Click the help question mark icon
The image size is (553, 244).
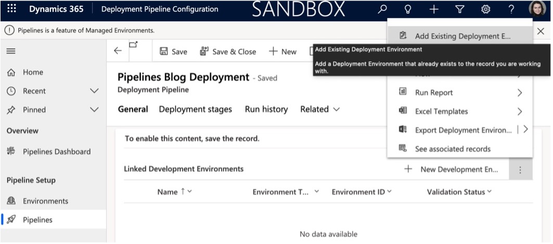(x=511, y=9)
